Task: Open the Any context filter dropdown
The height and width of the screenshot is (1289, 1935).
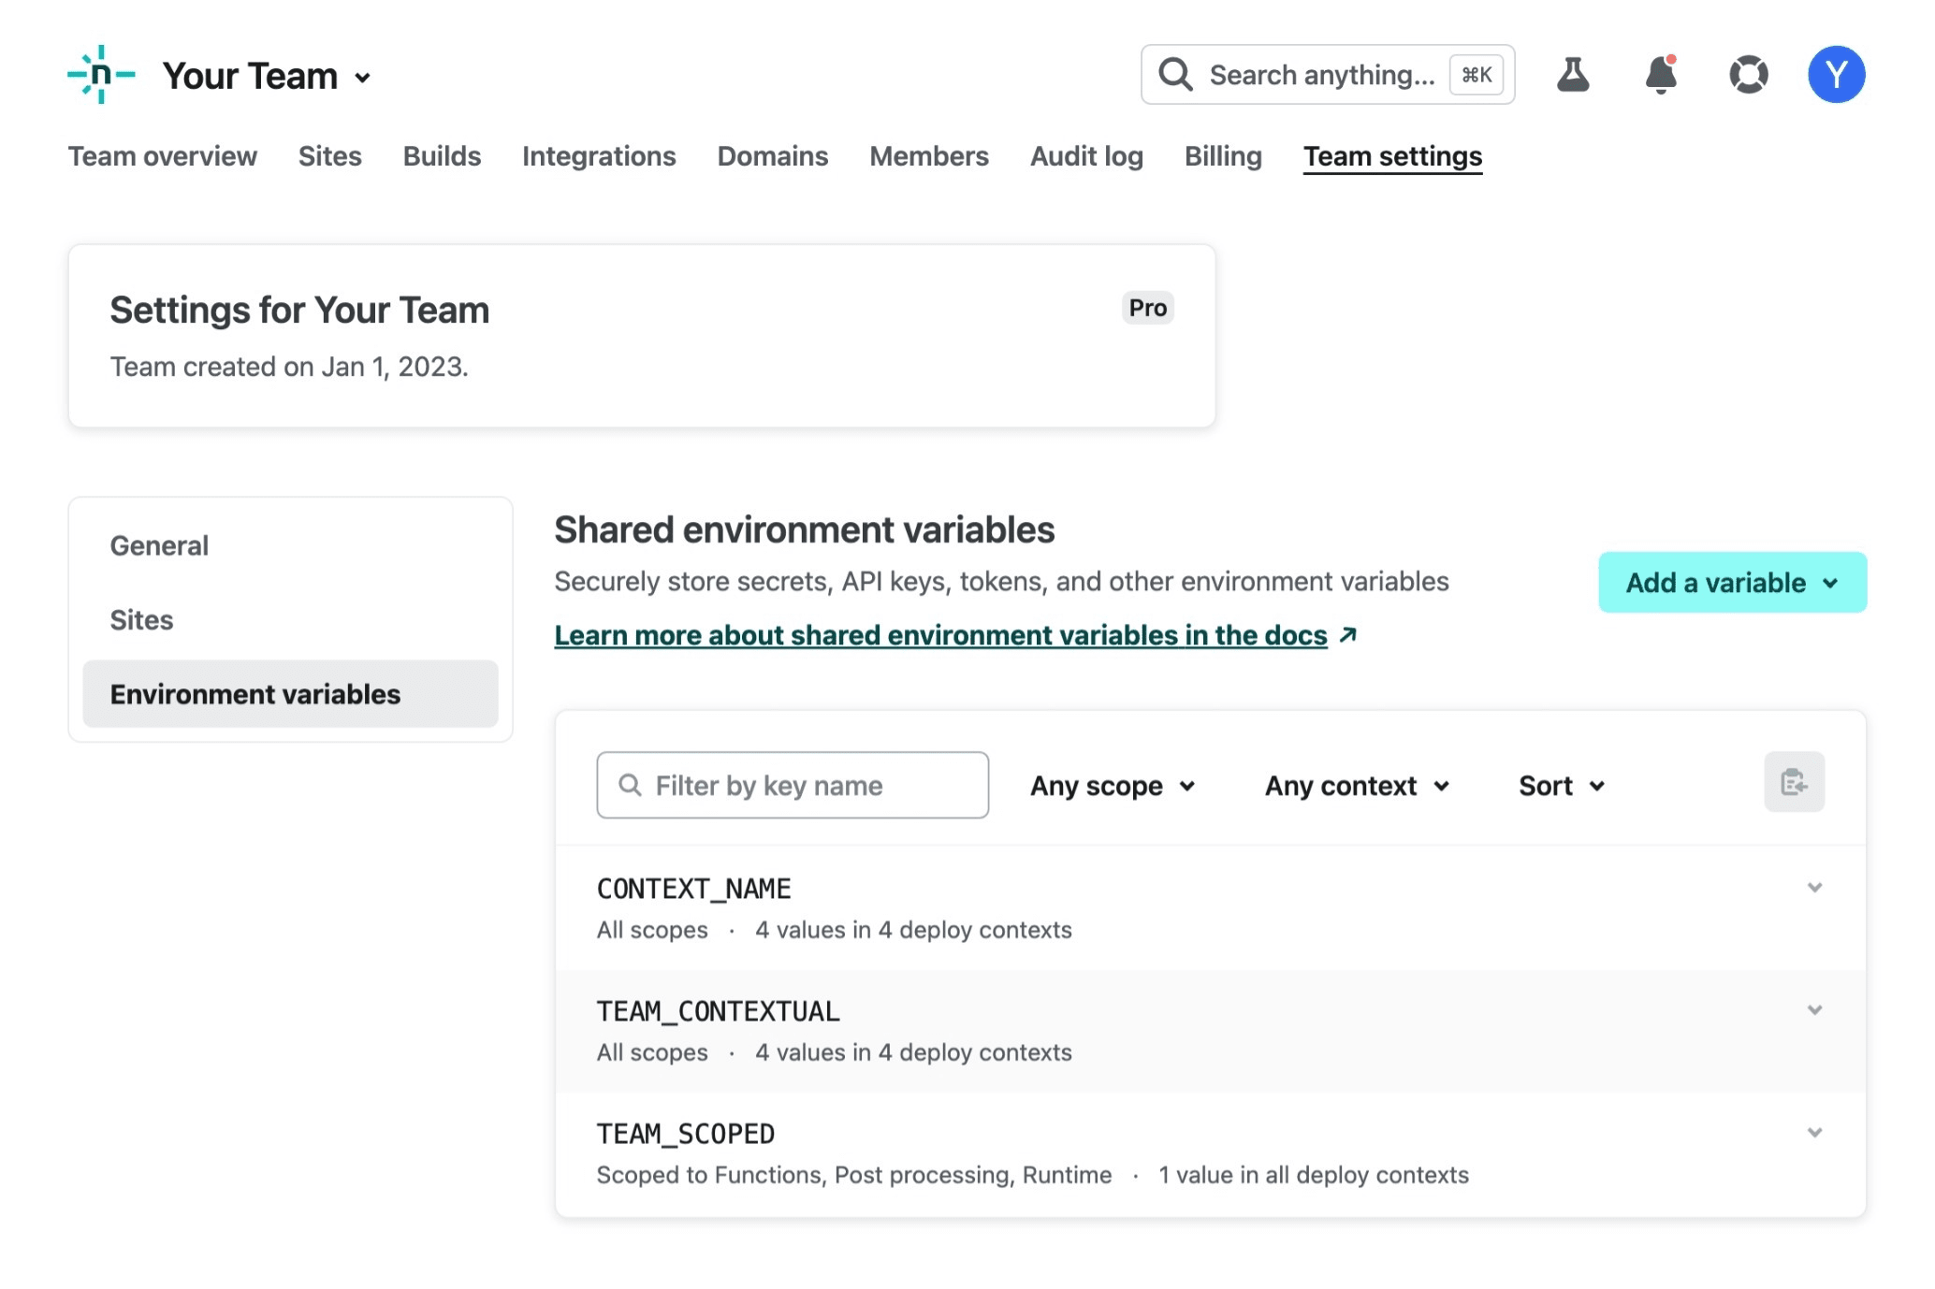Action: point(1357,786)
